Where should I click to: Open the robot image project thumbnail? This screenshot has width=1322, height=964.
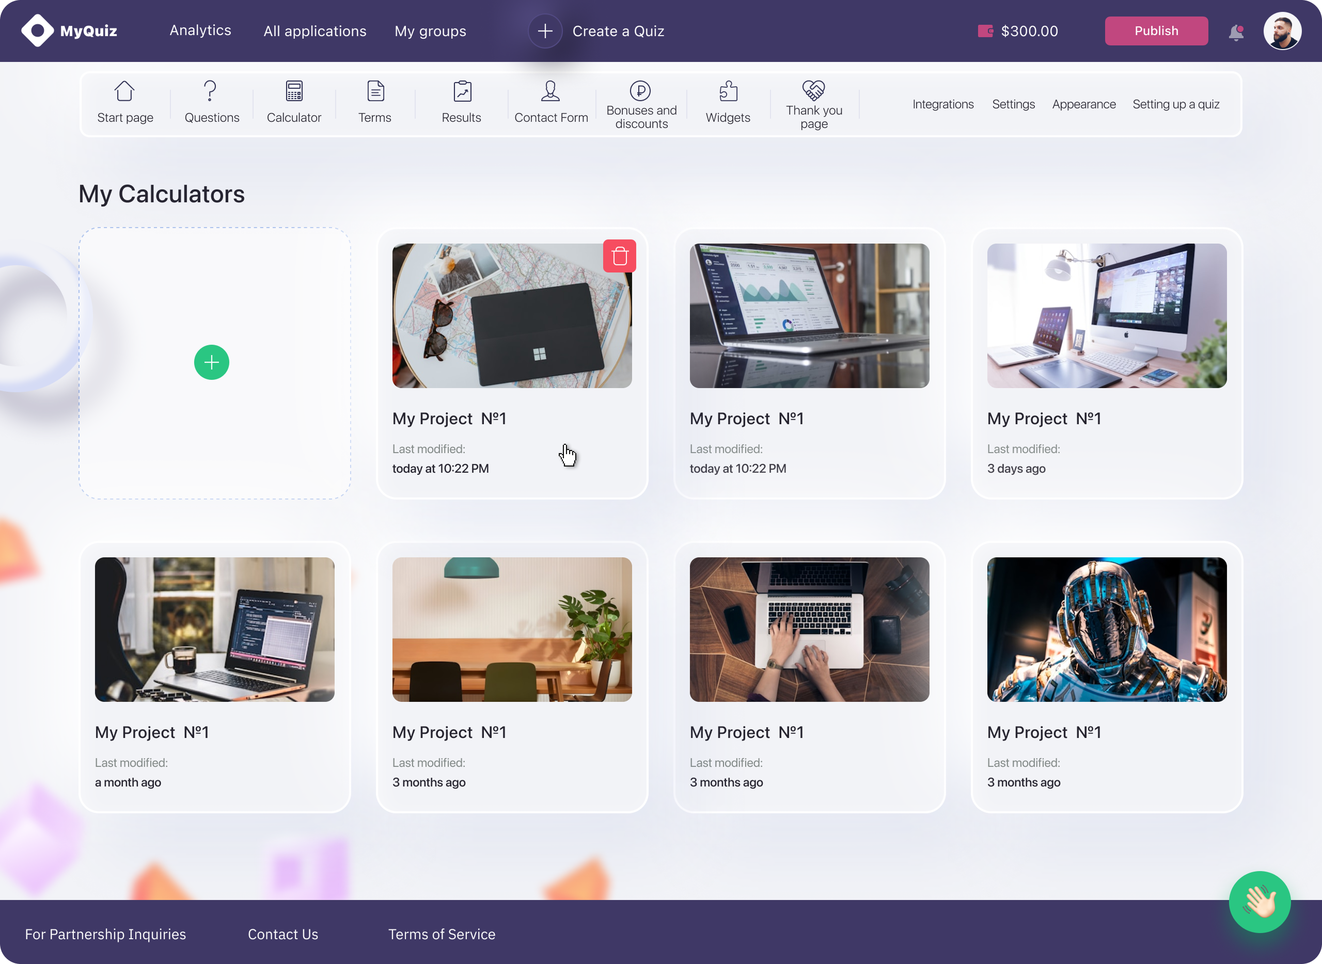click(x=1107, y=629)
